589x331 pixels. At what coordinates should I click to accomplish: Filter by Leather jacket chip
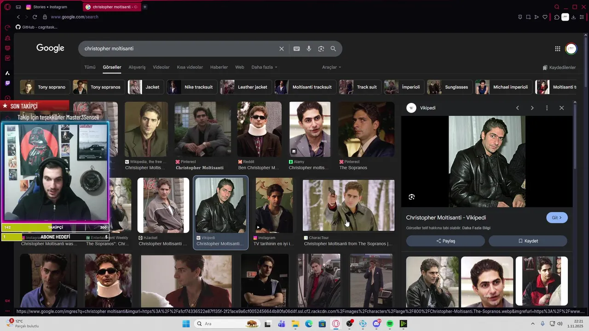(246, 87)
